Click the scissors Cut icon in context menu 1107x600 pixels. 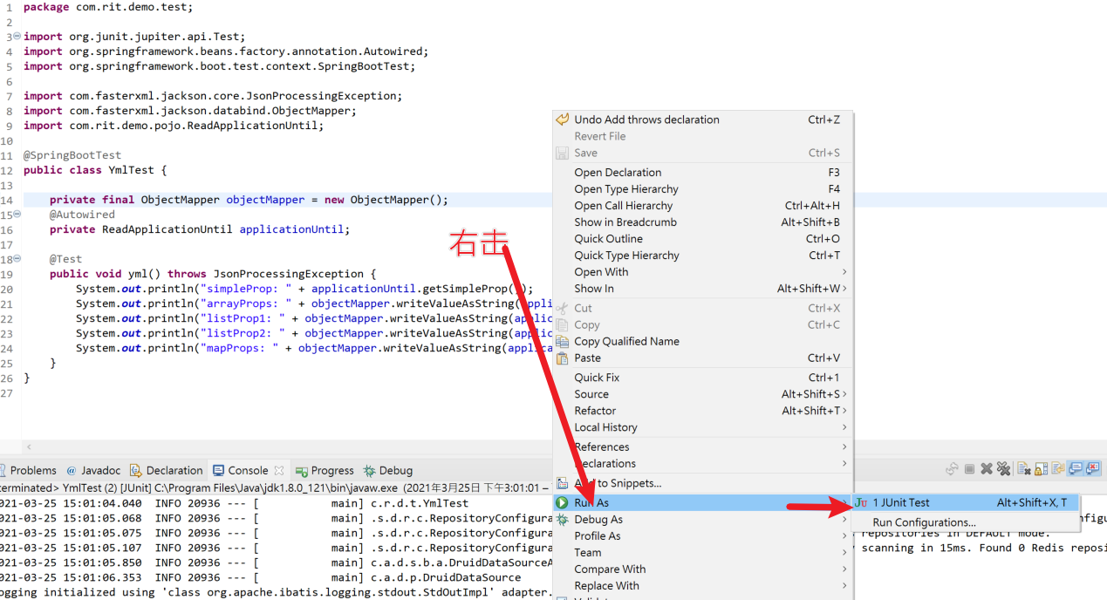tap(563, 308)
